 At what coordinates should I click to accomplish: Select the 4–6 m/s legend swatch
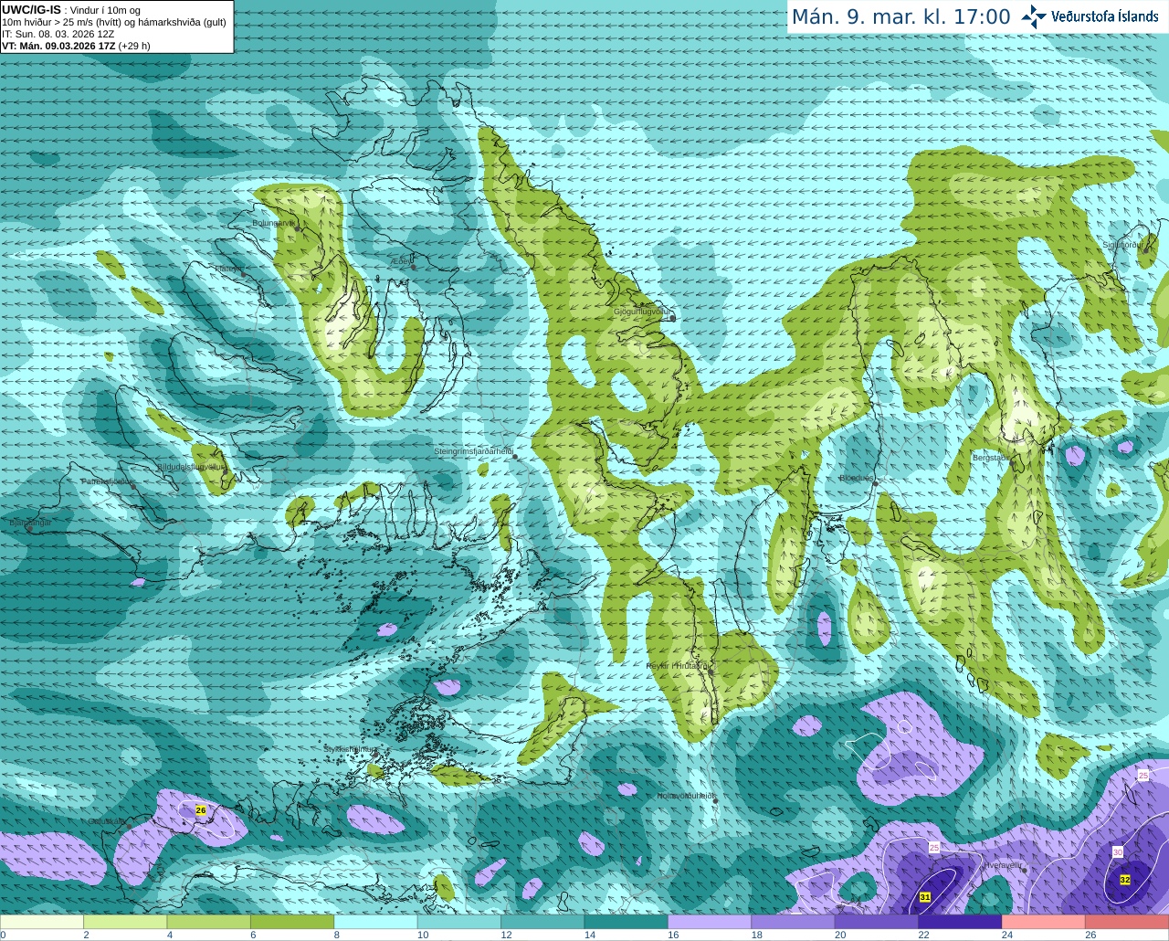click(209, 922)
